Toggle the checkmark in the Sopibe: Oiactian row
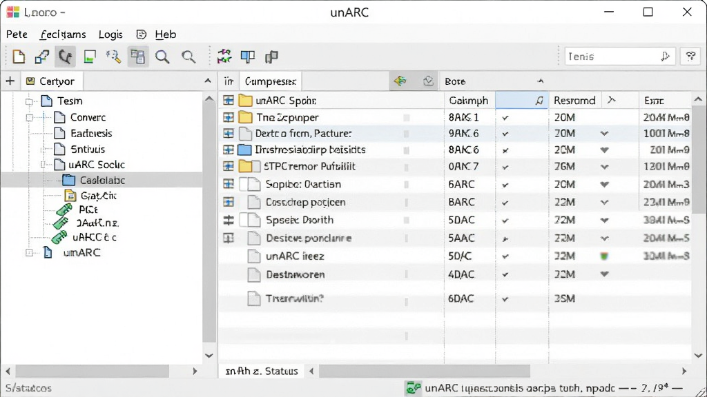Image resolution: width=707 pixels, height=397 pixels. coord(505,185)
